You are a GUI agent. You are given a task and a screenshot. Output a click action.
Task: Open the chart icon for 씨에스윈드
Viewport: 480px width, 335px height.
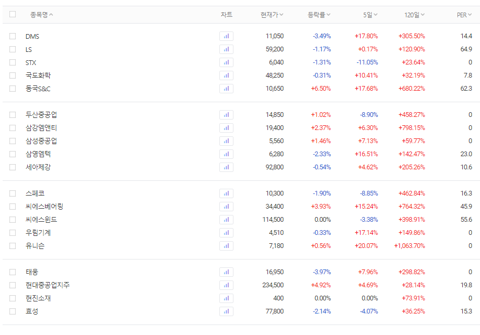coord(226,220)
